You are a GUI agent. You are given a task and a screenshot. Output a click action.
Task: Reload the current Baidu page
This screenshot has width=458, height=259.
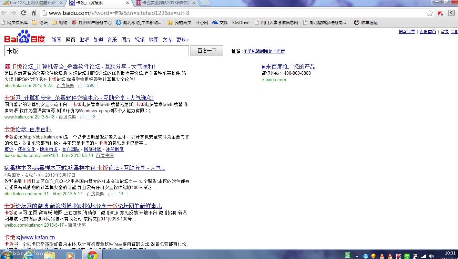(23, 13)
